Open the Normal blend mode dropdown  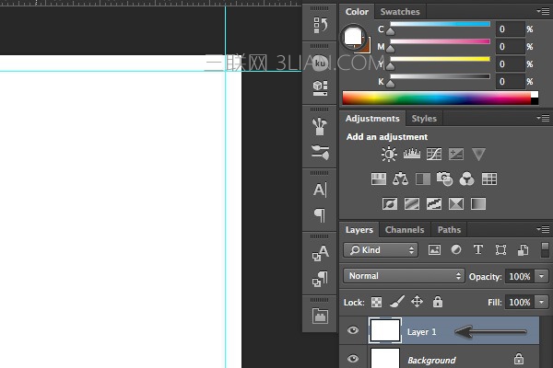405,276
